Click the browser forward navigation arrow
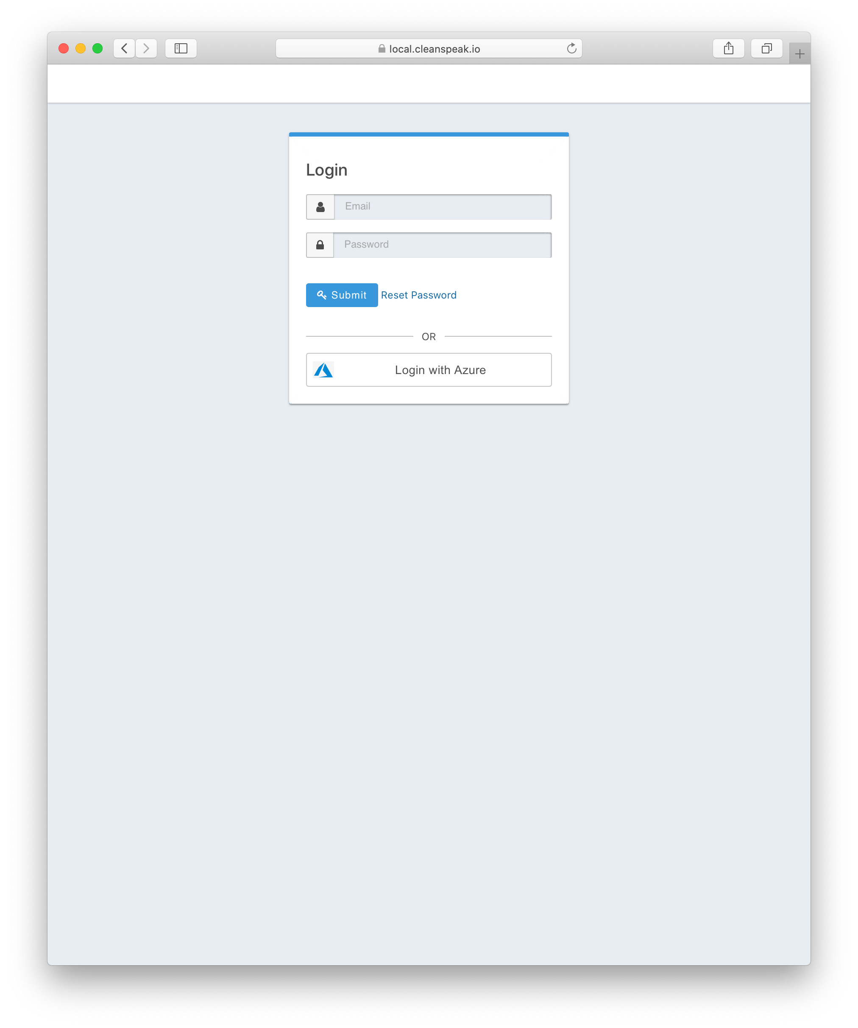The width and height of the screenshot is (858, 1028). click(x=146, y=49)
